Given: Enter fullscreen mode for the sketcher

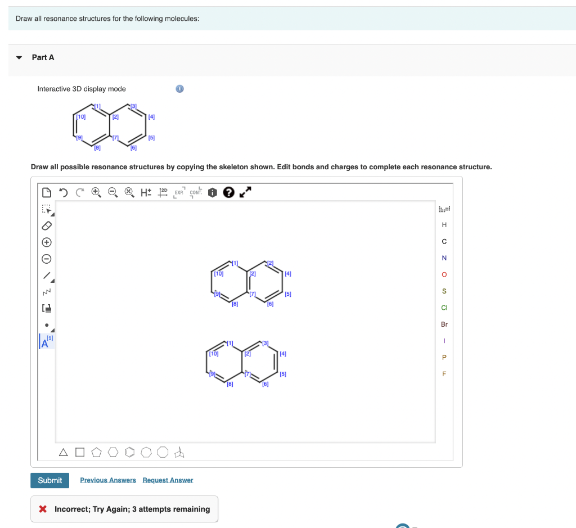Looking at the screenshot, I should click(245, 192).
